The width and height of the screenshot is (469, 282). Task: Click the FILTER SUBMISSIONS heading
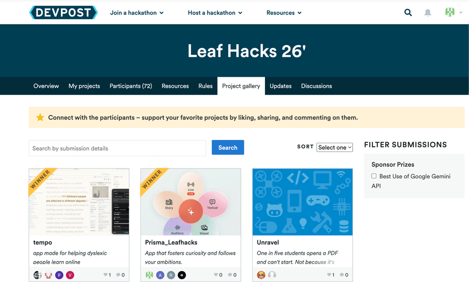pos(405,145)
